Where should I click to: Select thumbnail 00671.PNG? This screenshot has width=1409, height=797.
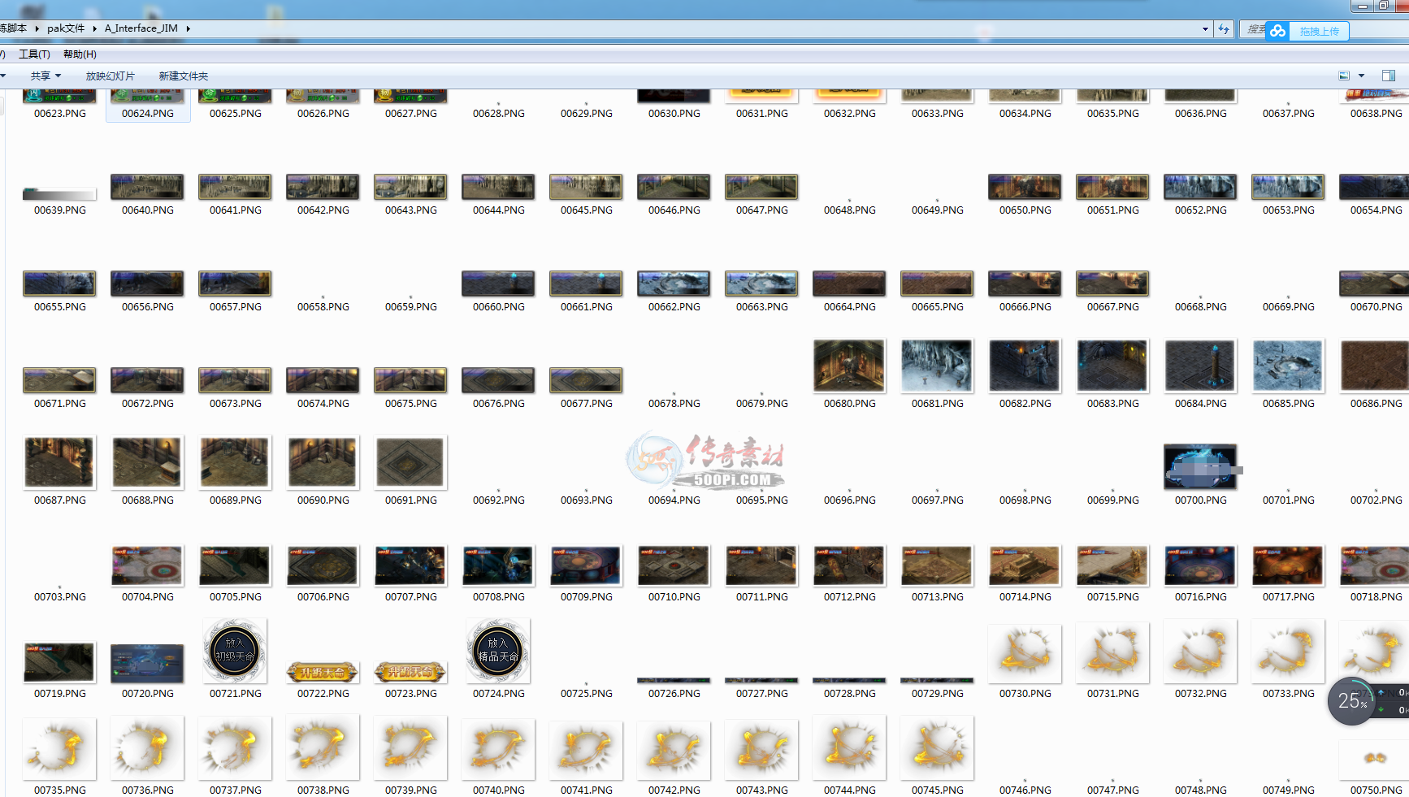59,380
